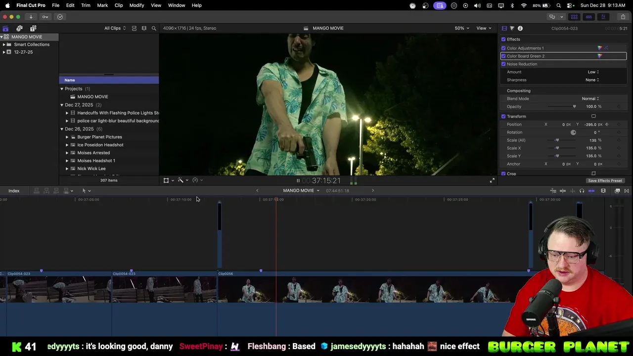633x356 pixels.
Task: Open the Info inspector icon
Action: pyautogui.click(x=520, y=28)
